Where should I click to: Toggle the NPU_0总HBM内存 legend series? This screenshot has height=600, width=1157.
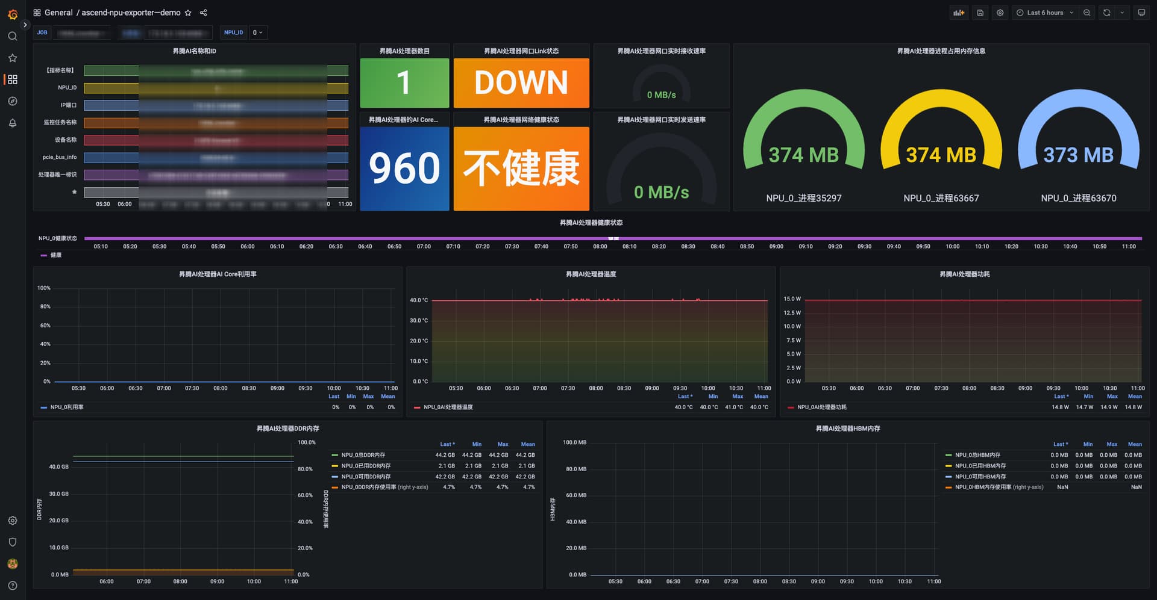click(977, 455)
